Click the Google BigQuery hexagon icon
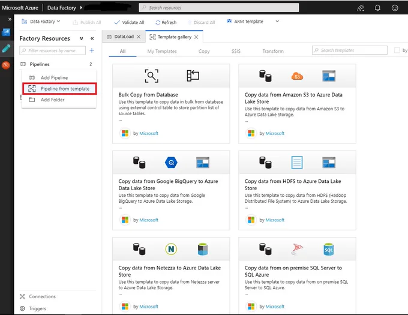Image resolution: width=408 pixels, height=315 pixels. coord(171,163)
